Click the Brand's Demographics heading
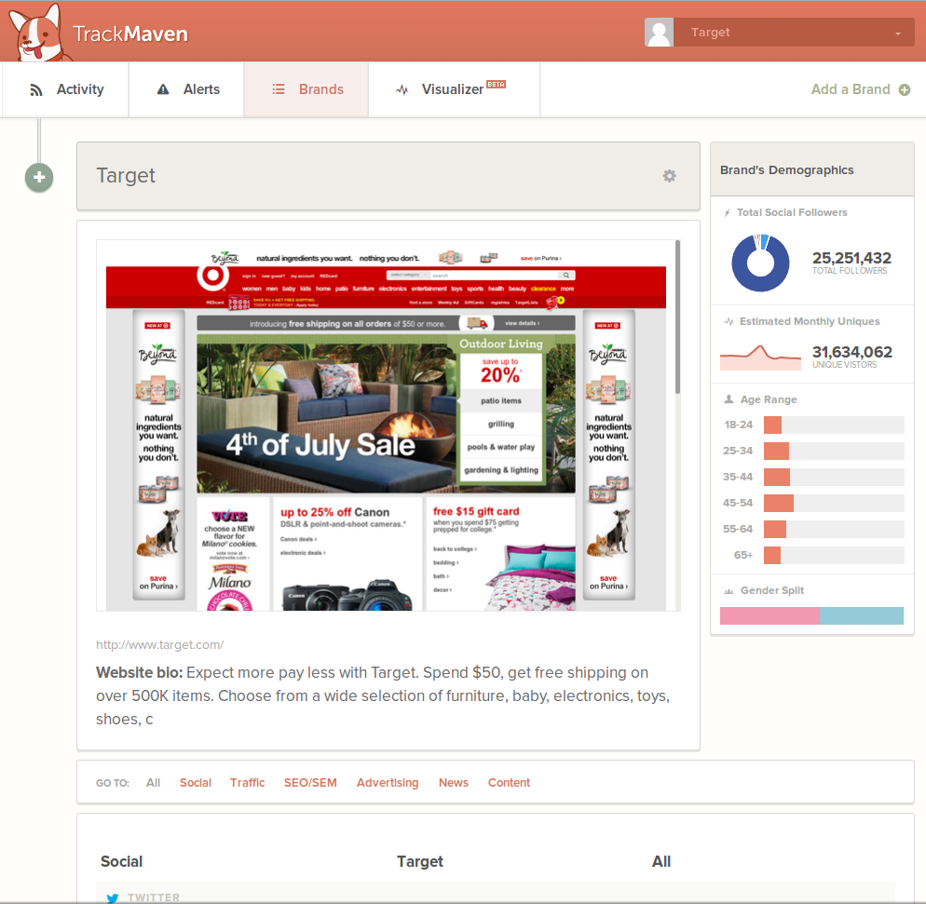926x904 pixels. [786, 170]
